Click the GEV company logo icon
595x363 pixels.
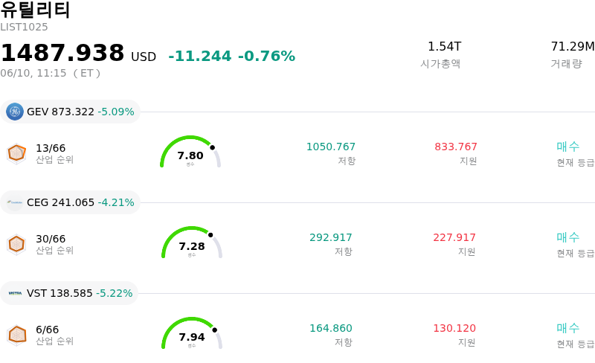pos(15,112)
